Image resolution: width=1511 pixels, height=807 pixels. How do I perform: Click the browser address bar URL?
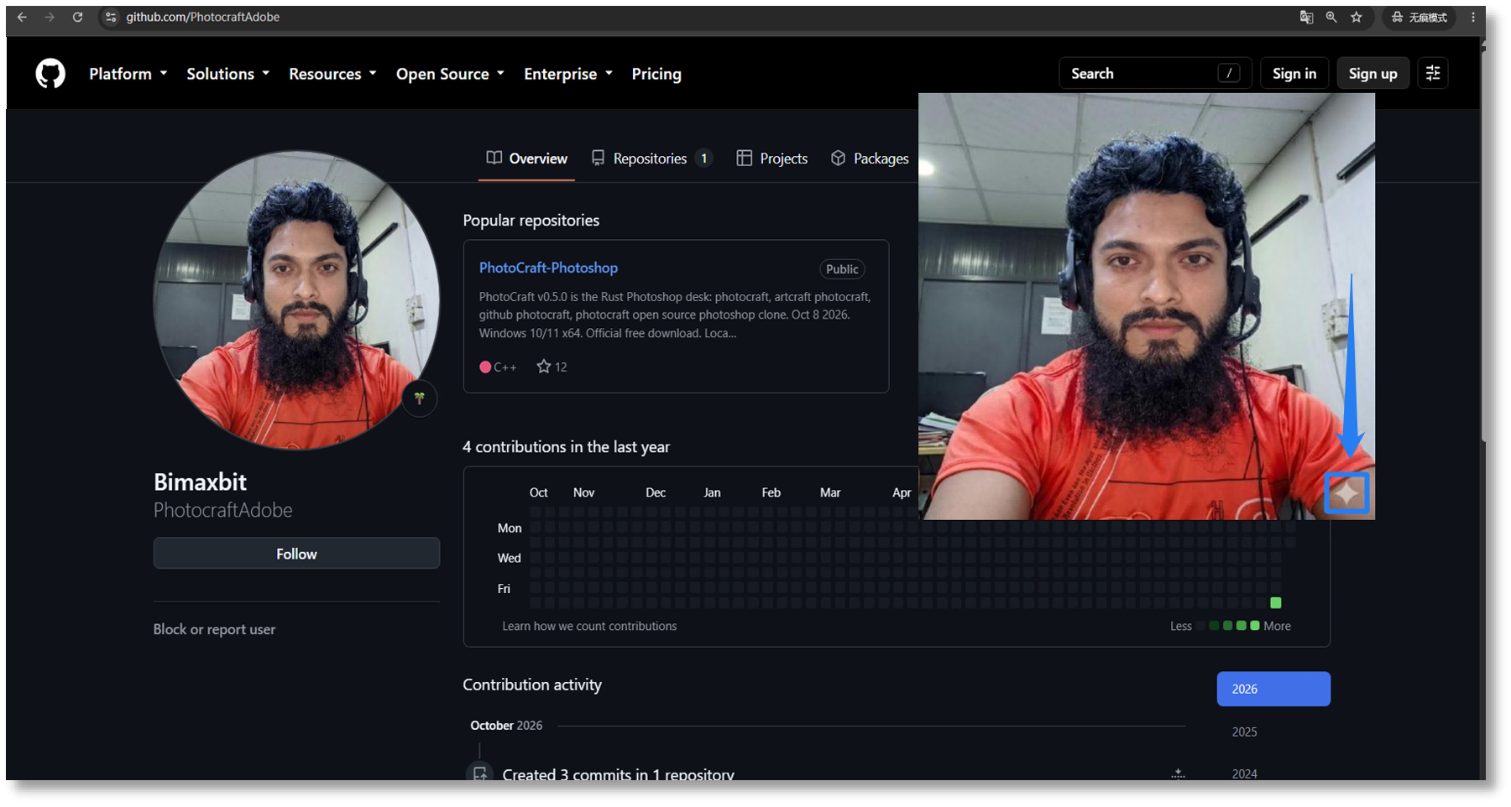[203, 17]
